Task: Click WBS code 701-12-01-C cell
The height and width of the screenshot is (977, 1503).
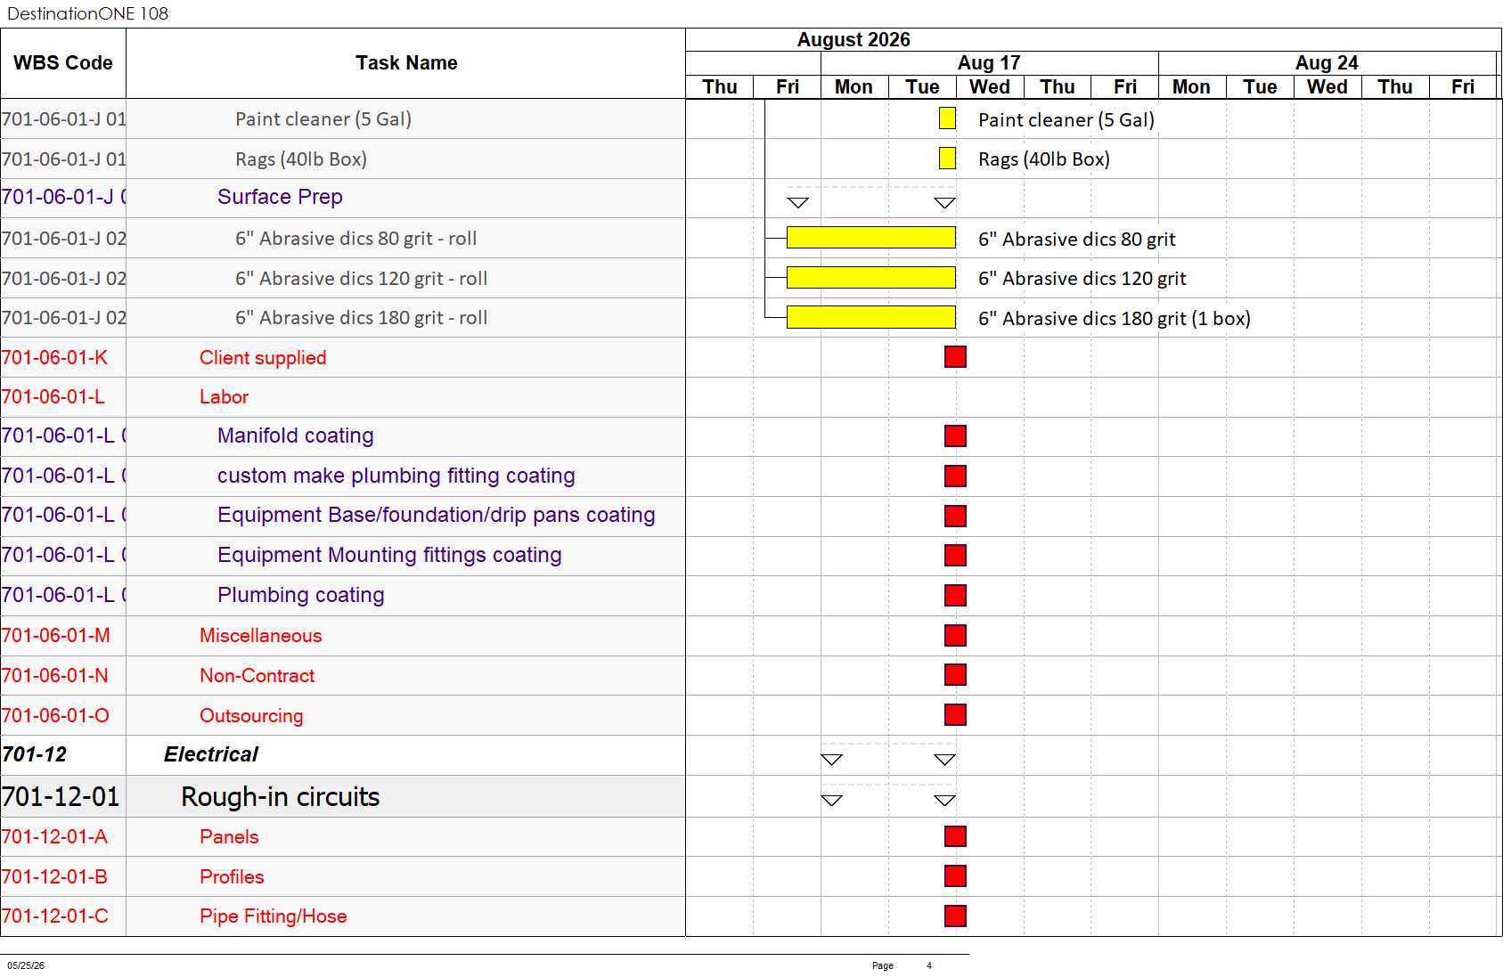Action: [63, 916]
